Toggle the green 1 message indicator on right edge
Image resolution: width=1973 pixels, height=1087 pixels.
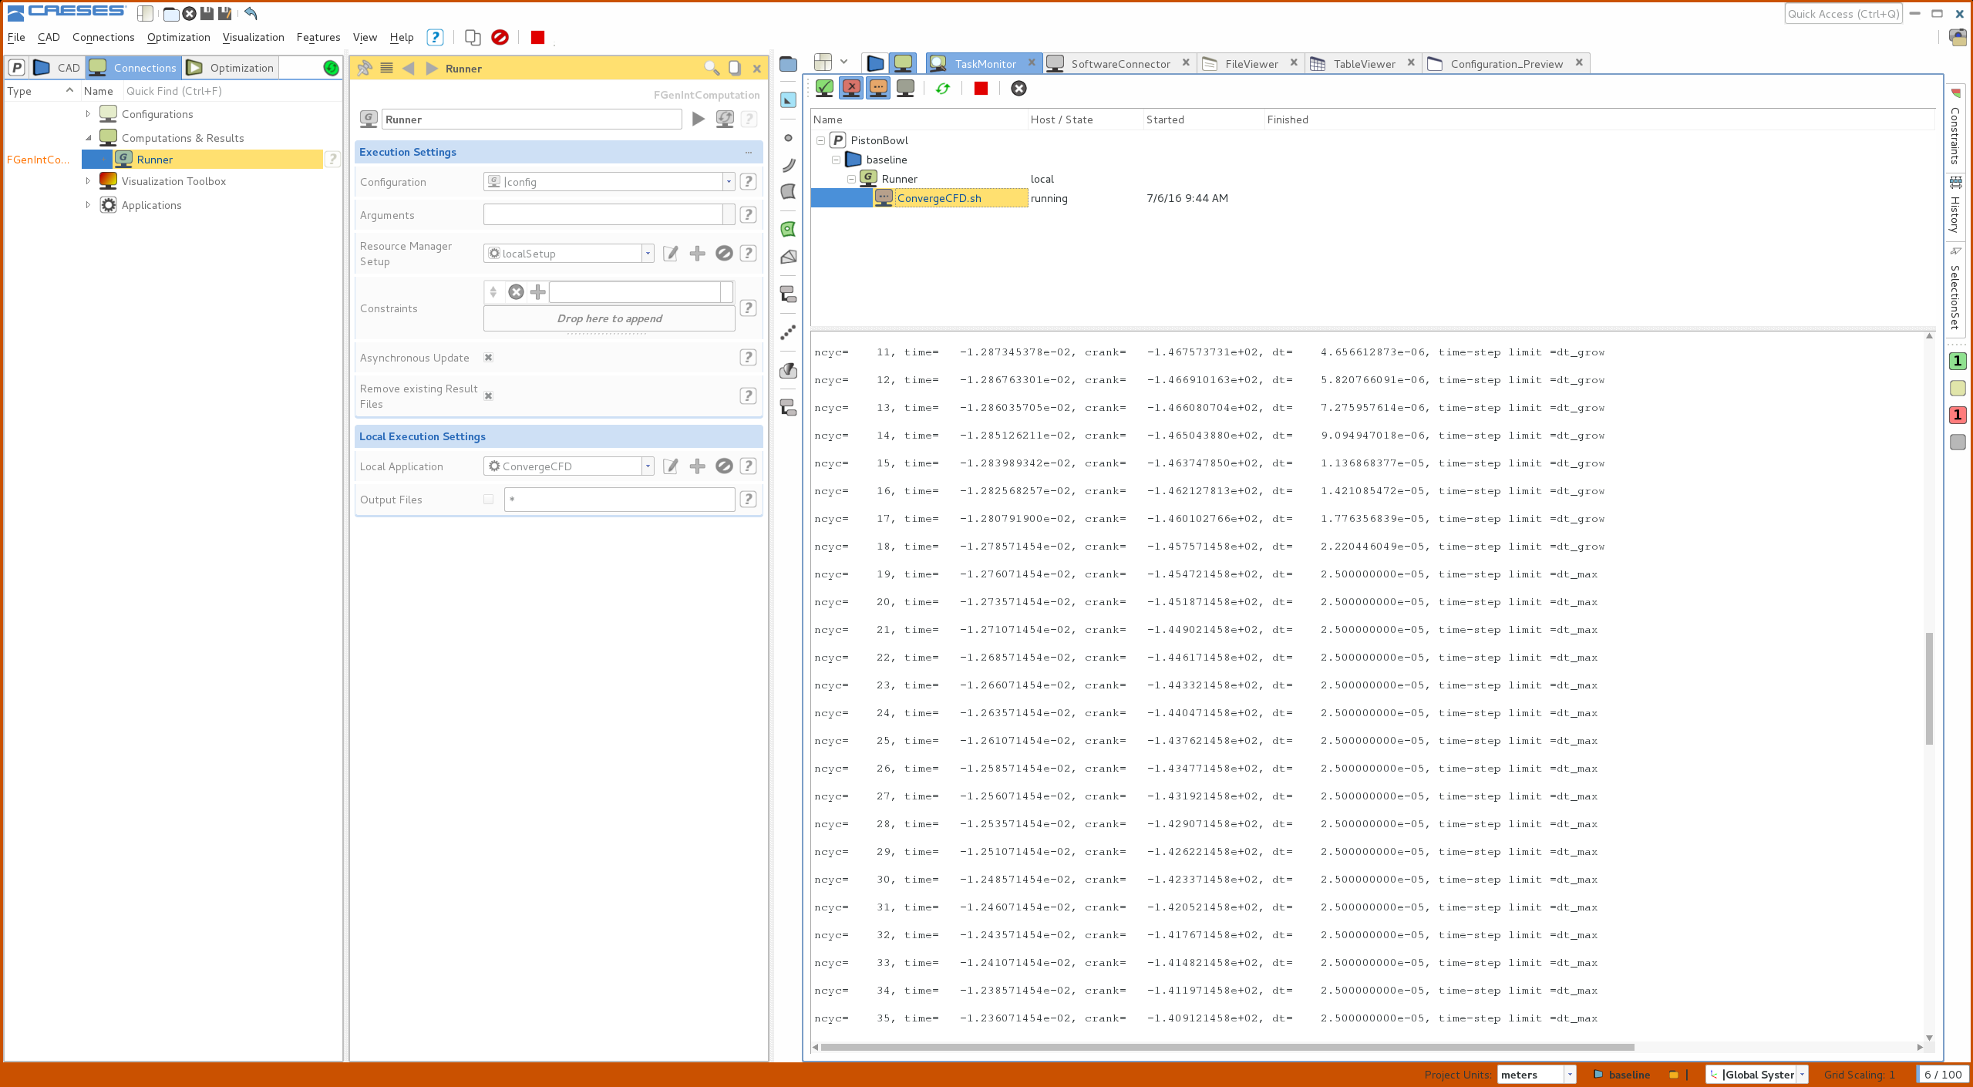coord(1958,361)
